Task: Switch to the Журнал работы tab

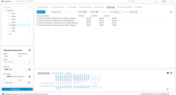Action: pos(58,73)
